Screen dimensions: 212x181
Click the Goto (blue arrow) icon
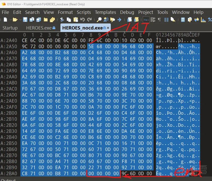[x=119, y=20]
